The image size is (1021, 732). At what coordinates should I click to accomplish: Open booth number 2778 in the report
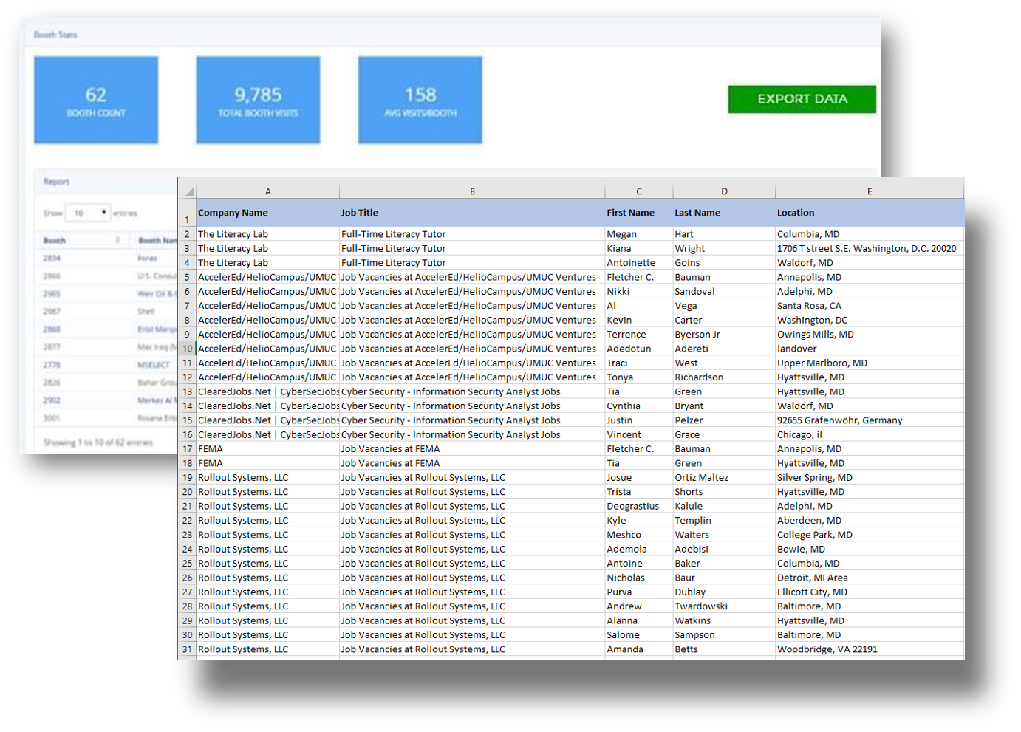coord(52,364)
